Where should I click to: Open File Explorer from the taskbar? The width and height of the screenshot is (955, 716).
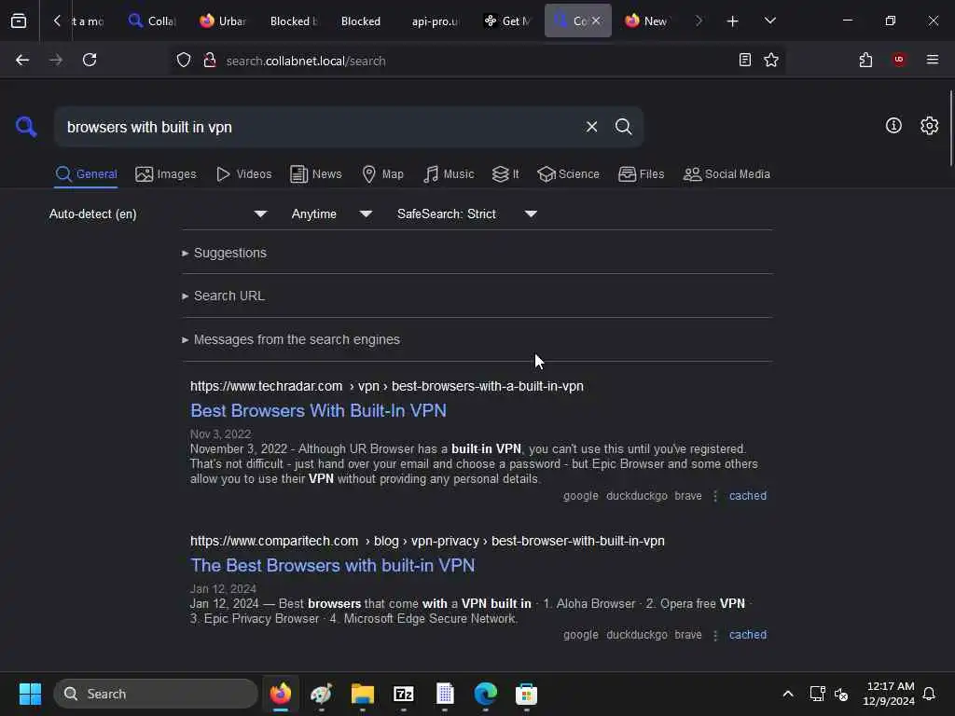[x=363, y=694]
